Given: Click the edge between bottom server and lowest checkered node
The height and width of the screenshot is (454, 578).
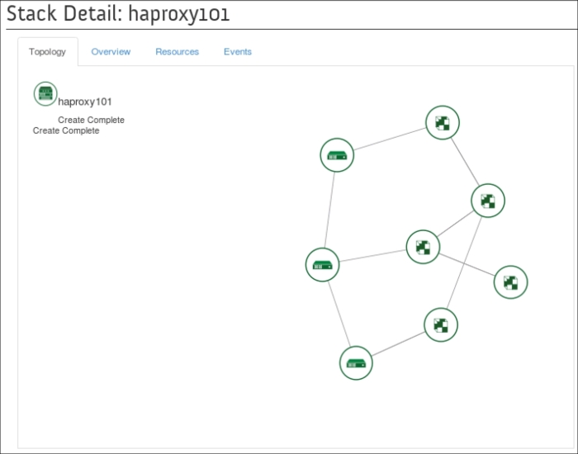Looking at the screenshot, I should 398,343.
